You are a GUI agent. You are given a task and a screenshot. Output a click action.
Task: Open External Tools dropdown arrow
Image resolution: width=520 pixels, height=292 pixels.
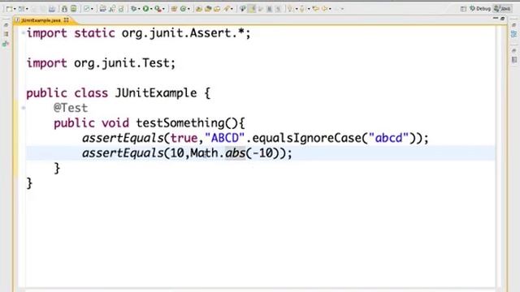click(x=163, y=9)
